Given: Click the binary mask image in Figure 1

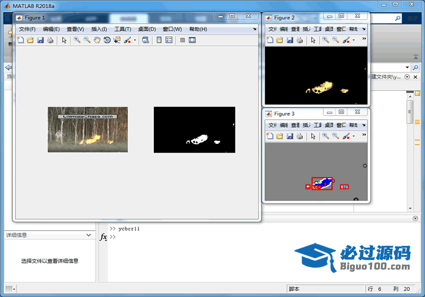Looking at the screenshot, I should 194,129.
